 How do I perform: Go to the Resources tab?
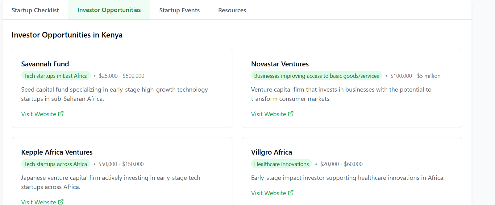pyautogui.click(x=232, y=10)
